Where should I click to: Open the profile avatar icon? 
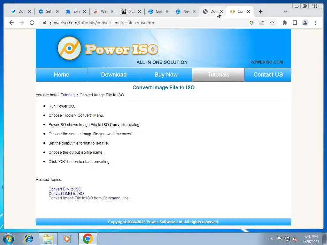305,23
